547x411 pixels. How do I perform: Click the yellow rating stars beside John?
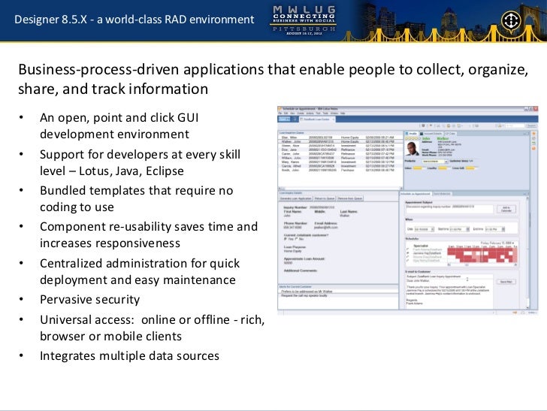[413, 138]
